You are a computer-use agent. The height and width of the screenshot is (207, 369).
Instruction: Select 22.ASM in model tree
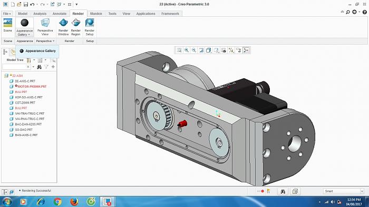click(x=17, y=76)
